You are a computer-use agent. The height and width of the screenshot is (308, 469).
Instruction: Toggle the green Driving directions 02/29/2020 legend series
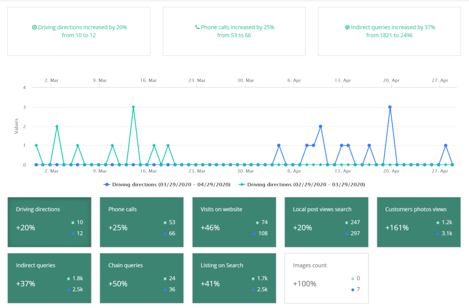tap(301, 185)
